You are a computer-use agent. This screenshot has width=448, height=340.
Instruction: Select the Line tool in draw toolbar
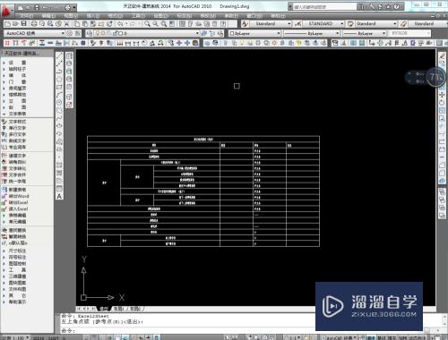coord(59,55)
